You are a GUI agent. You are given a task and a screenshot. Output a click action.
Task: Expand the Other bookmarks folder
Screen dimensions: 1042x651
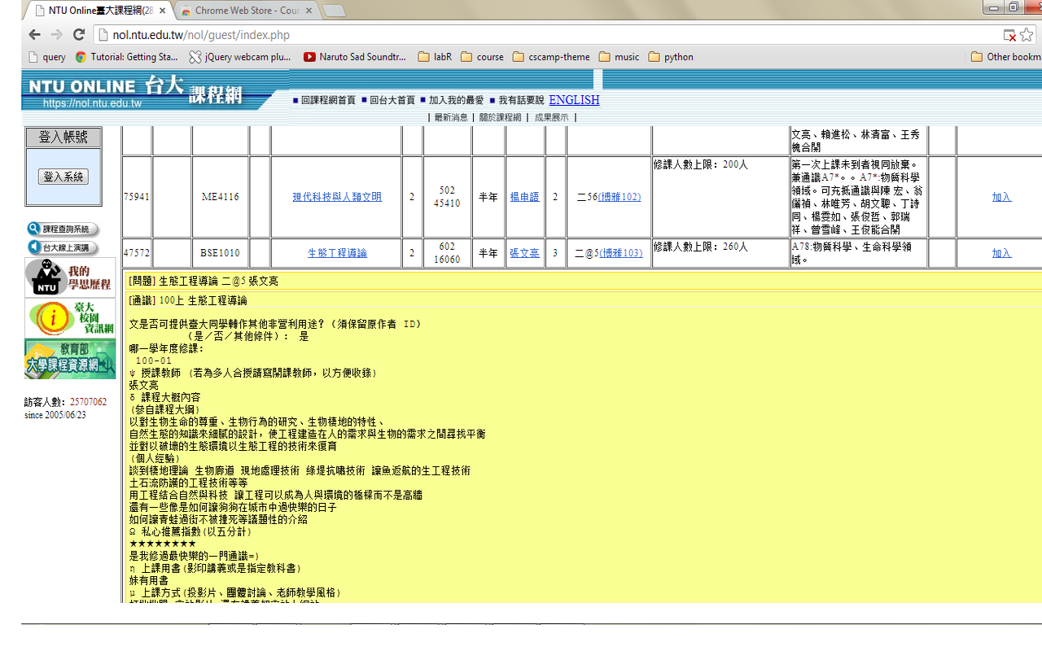pyautogui.click(x=1005, y=57)
